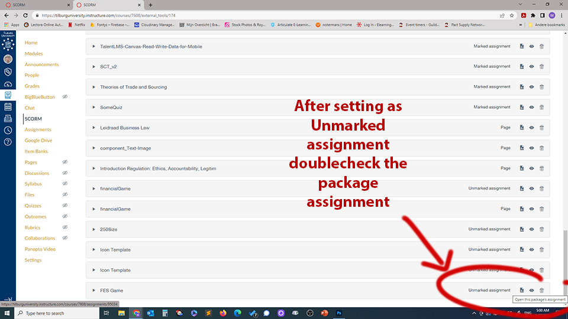Expand component_Text-Image row
The width and height of the screenshot is (568, 319).
pos(93,148)
